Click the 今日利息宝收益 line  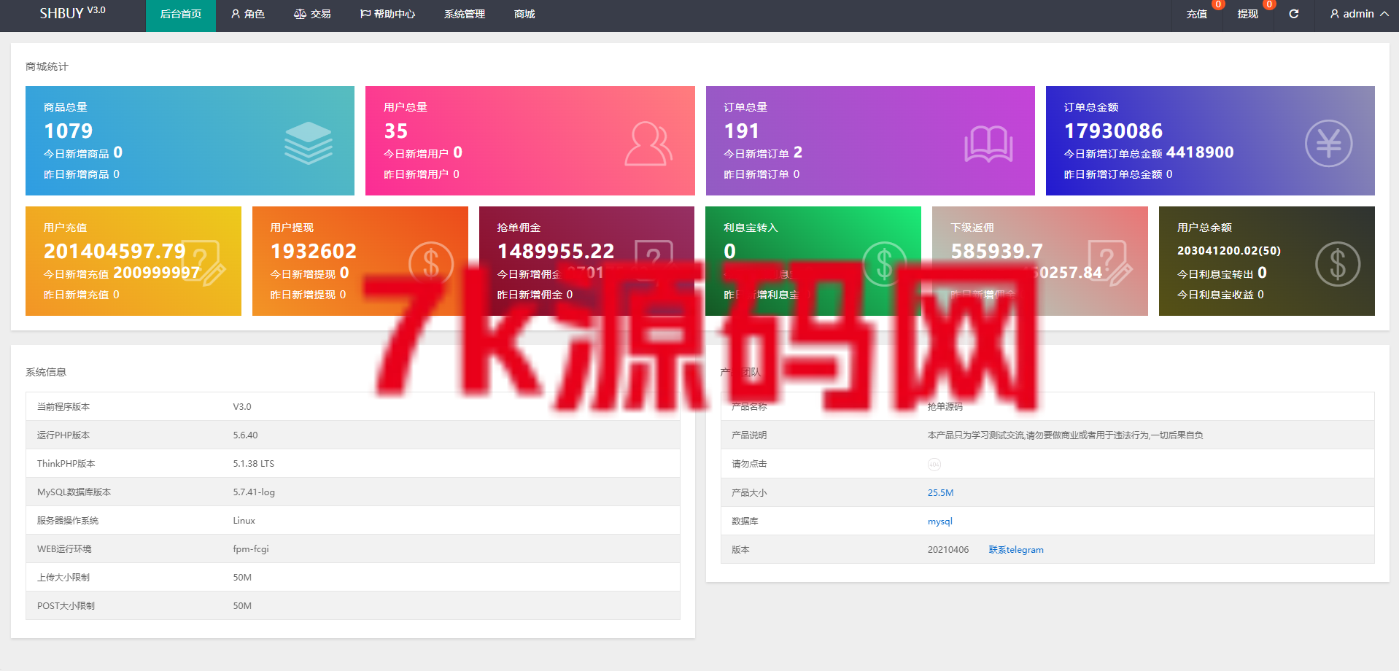coord(1220,295)
